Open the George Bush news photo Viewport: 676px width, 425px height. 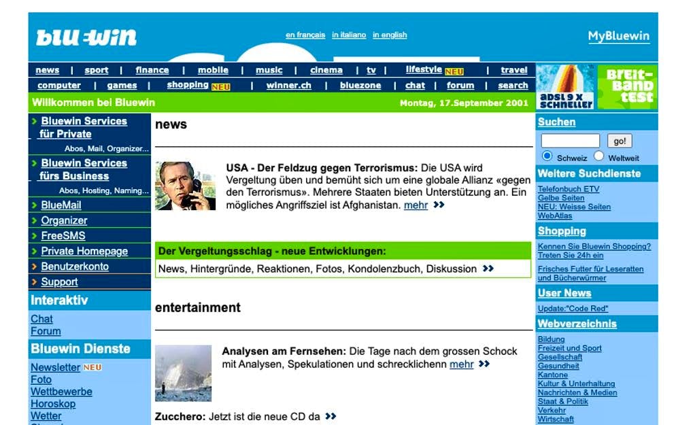click(186, 186)
